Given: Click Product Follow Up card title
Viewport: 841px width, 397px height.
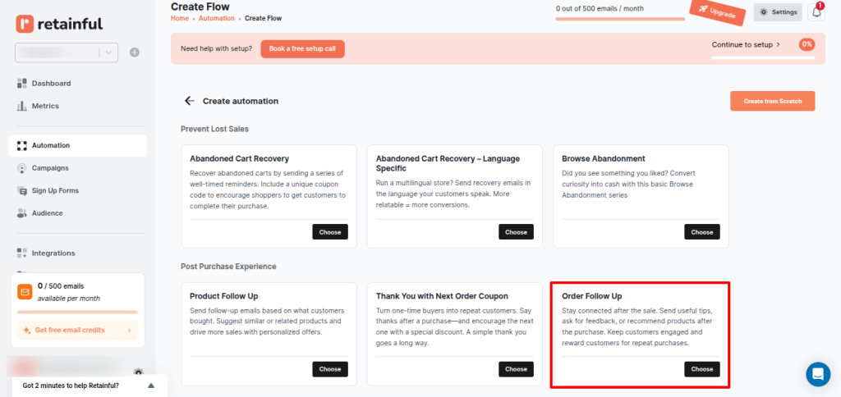Looking at the screenshot, I should coord(224,296).
